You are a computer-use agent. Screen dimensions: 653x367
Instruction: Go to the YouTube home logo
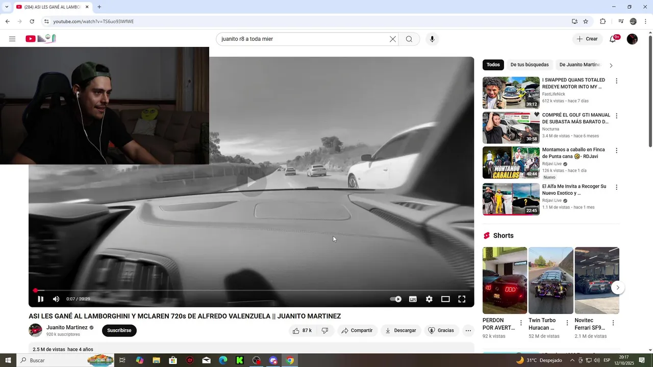(40, 39)
